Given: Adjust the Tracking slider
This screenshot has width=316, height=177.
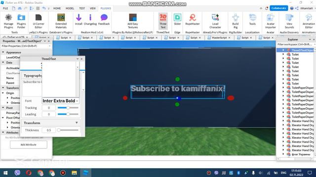Looking at the screenshot, I should pos(68,108).
